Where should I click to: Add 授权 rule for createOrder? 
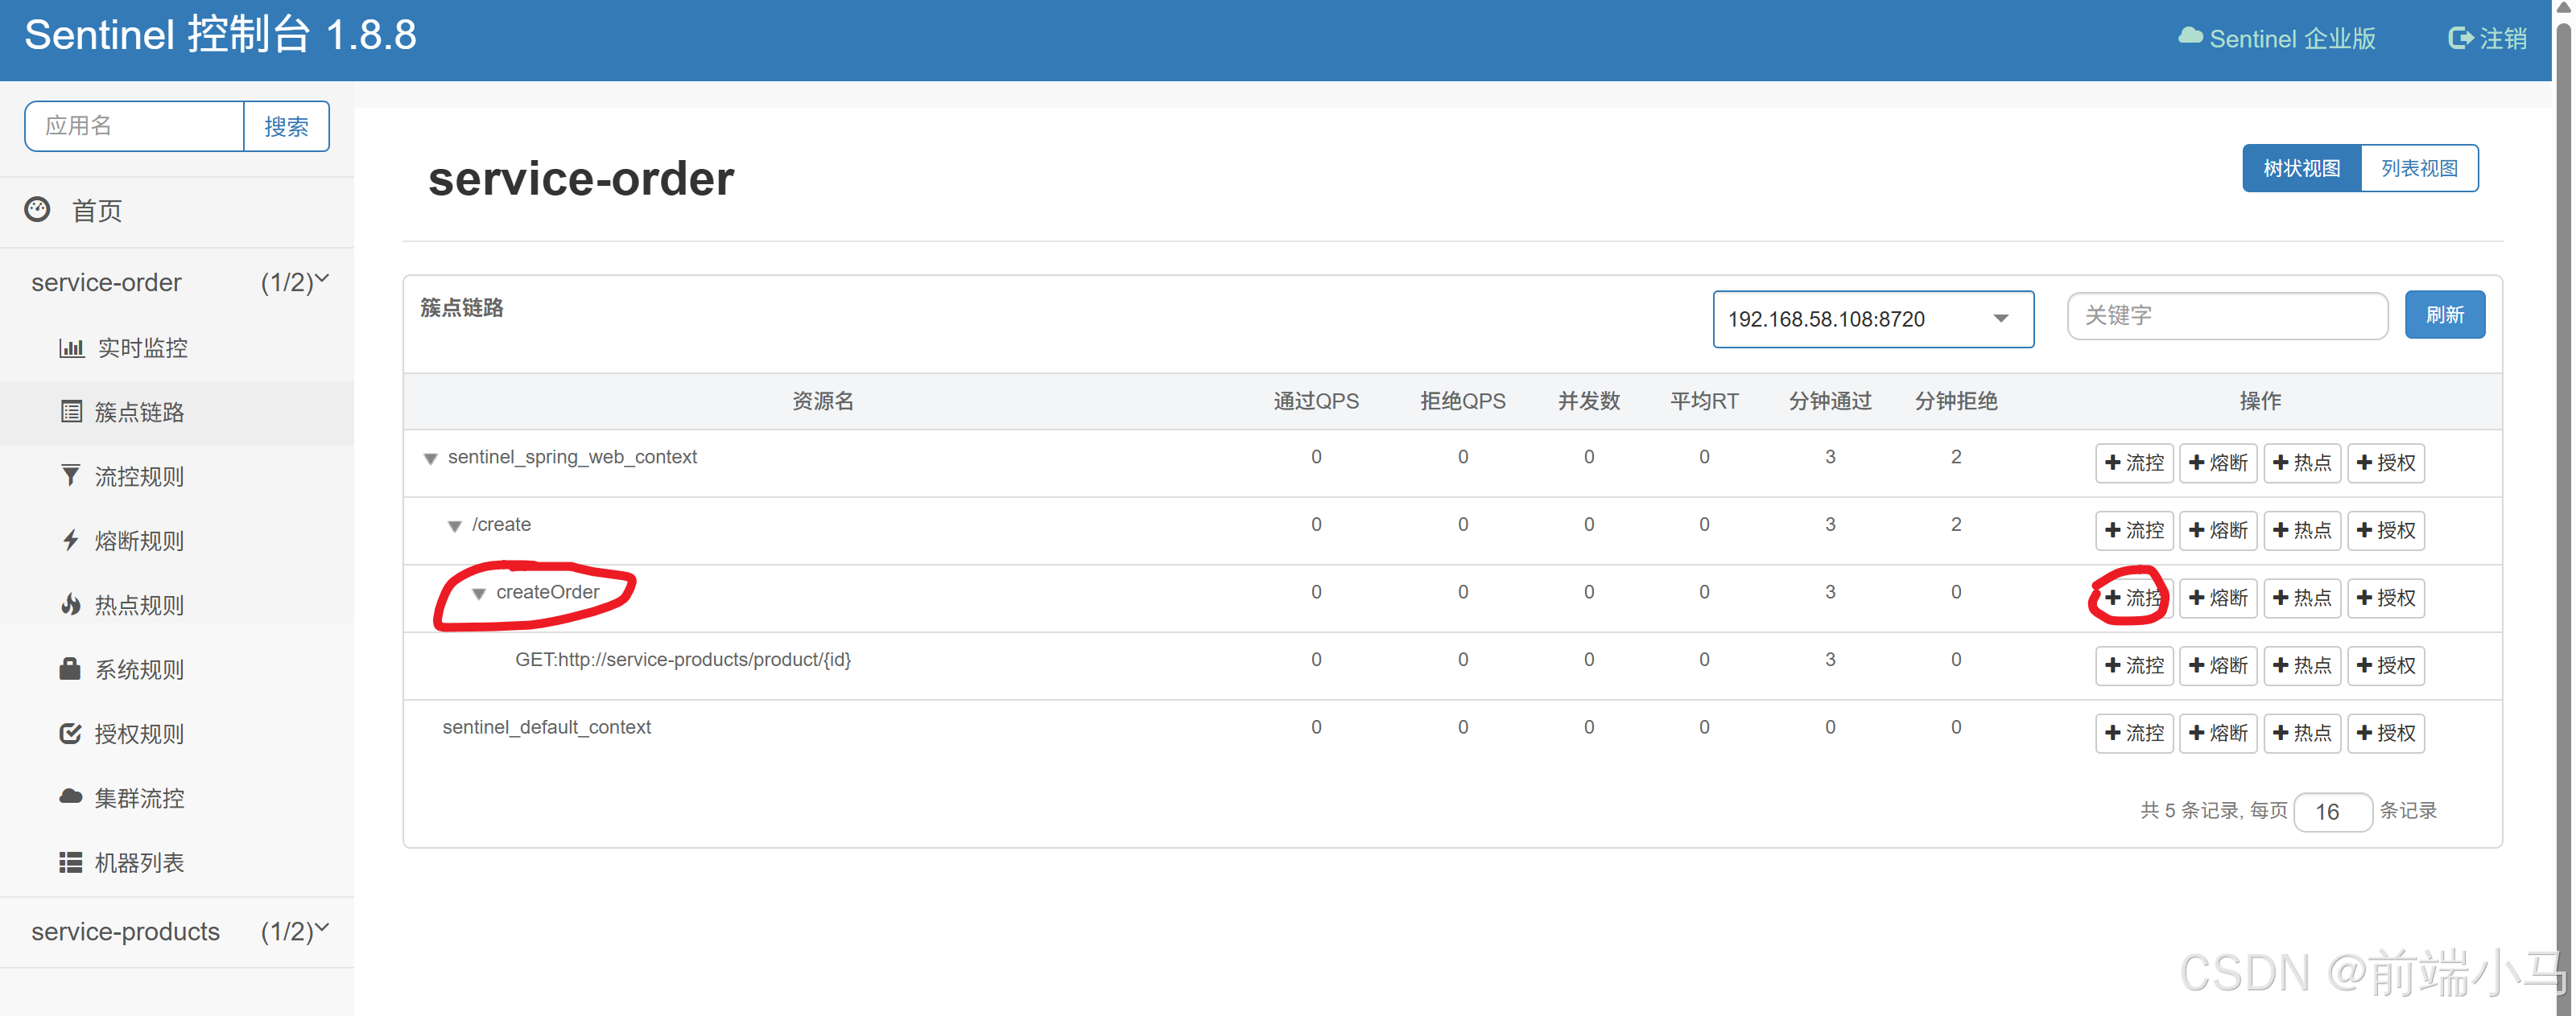[x=2386, y=598]
